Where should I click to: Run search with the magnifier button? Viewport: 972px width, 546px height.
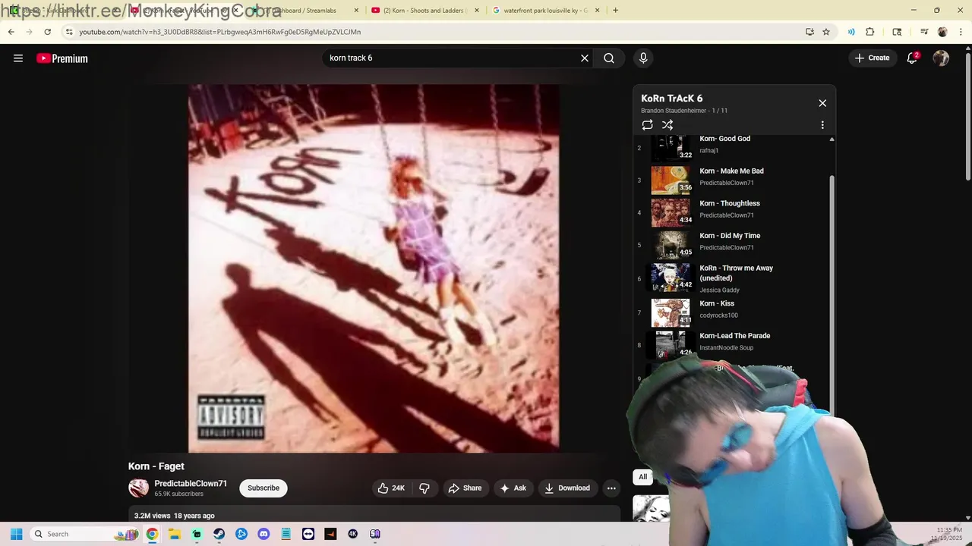(609, 58)
